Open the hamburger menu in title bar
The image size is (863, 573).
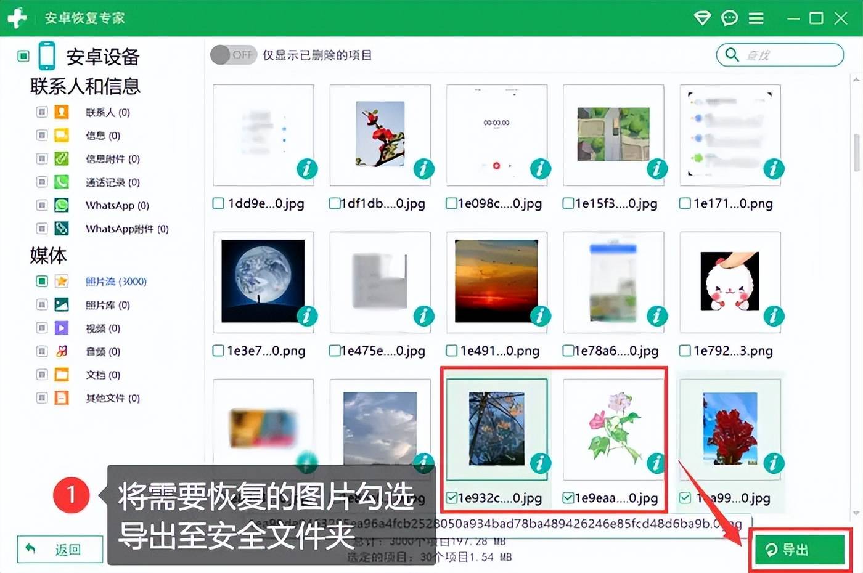[x=756, y=18]
